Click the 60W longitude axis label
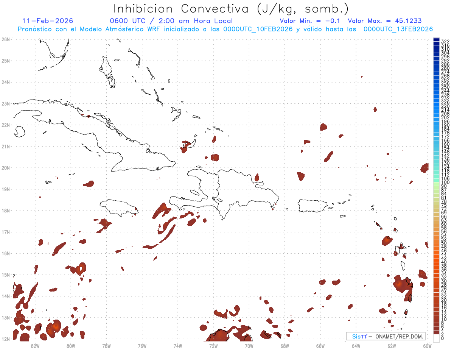The height and width of the screenshot is (351, 454). (428, 346)
